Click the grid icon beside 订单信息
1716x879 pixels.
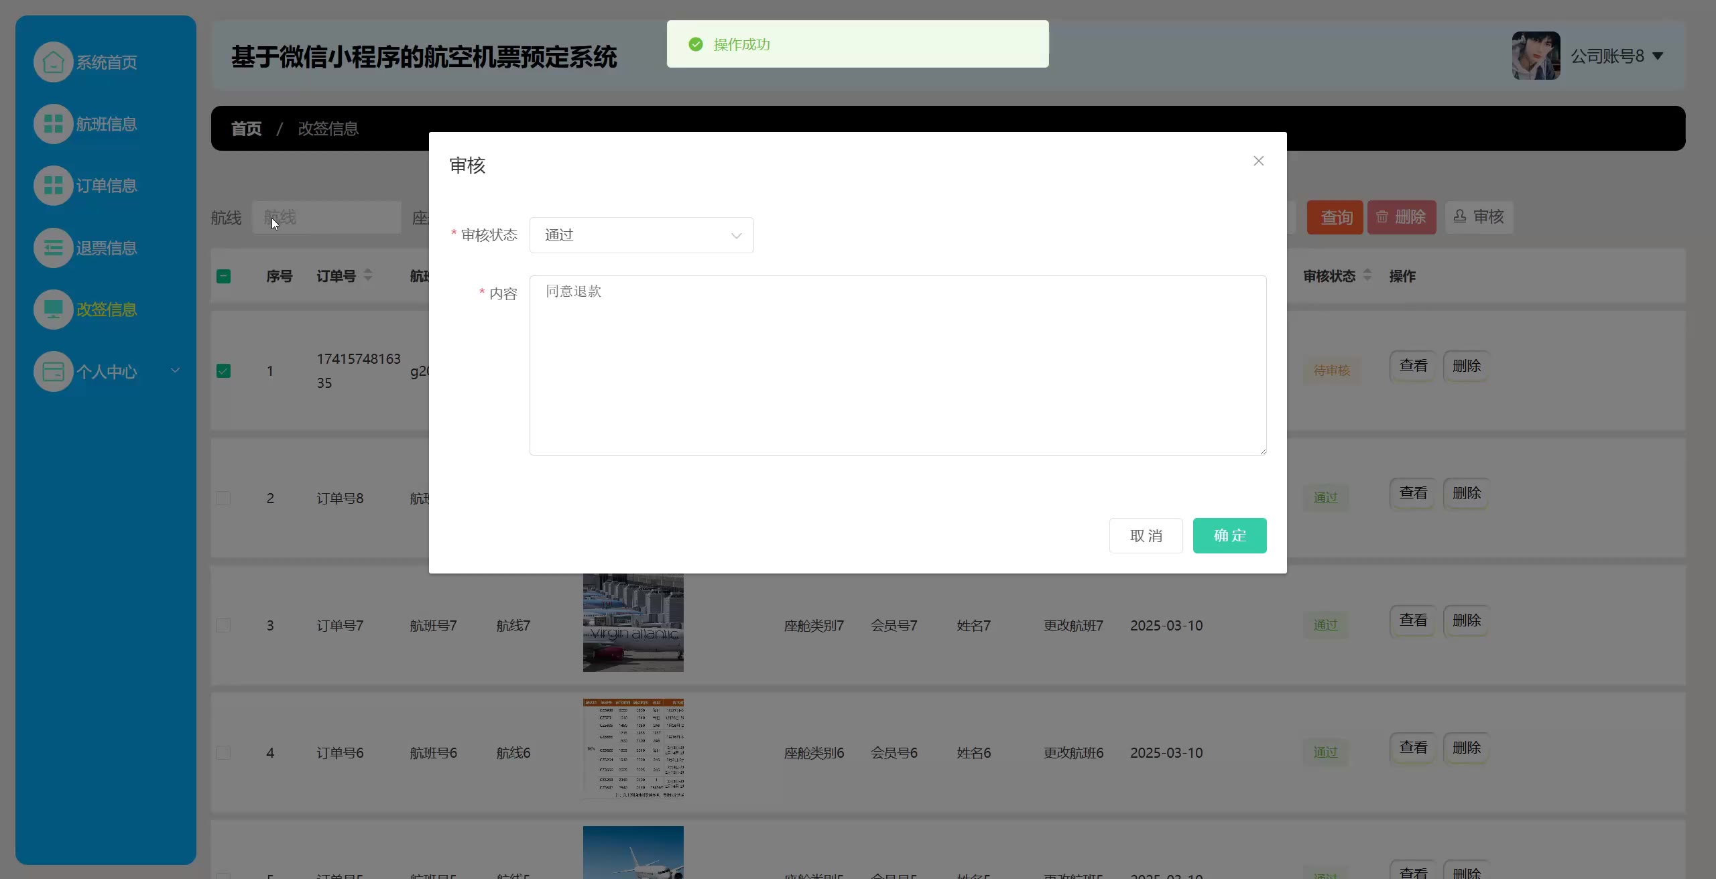[53, 186]
